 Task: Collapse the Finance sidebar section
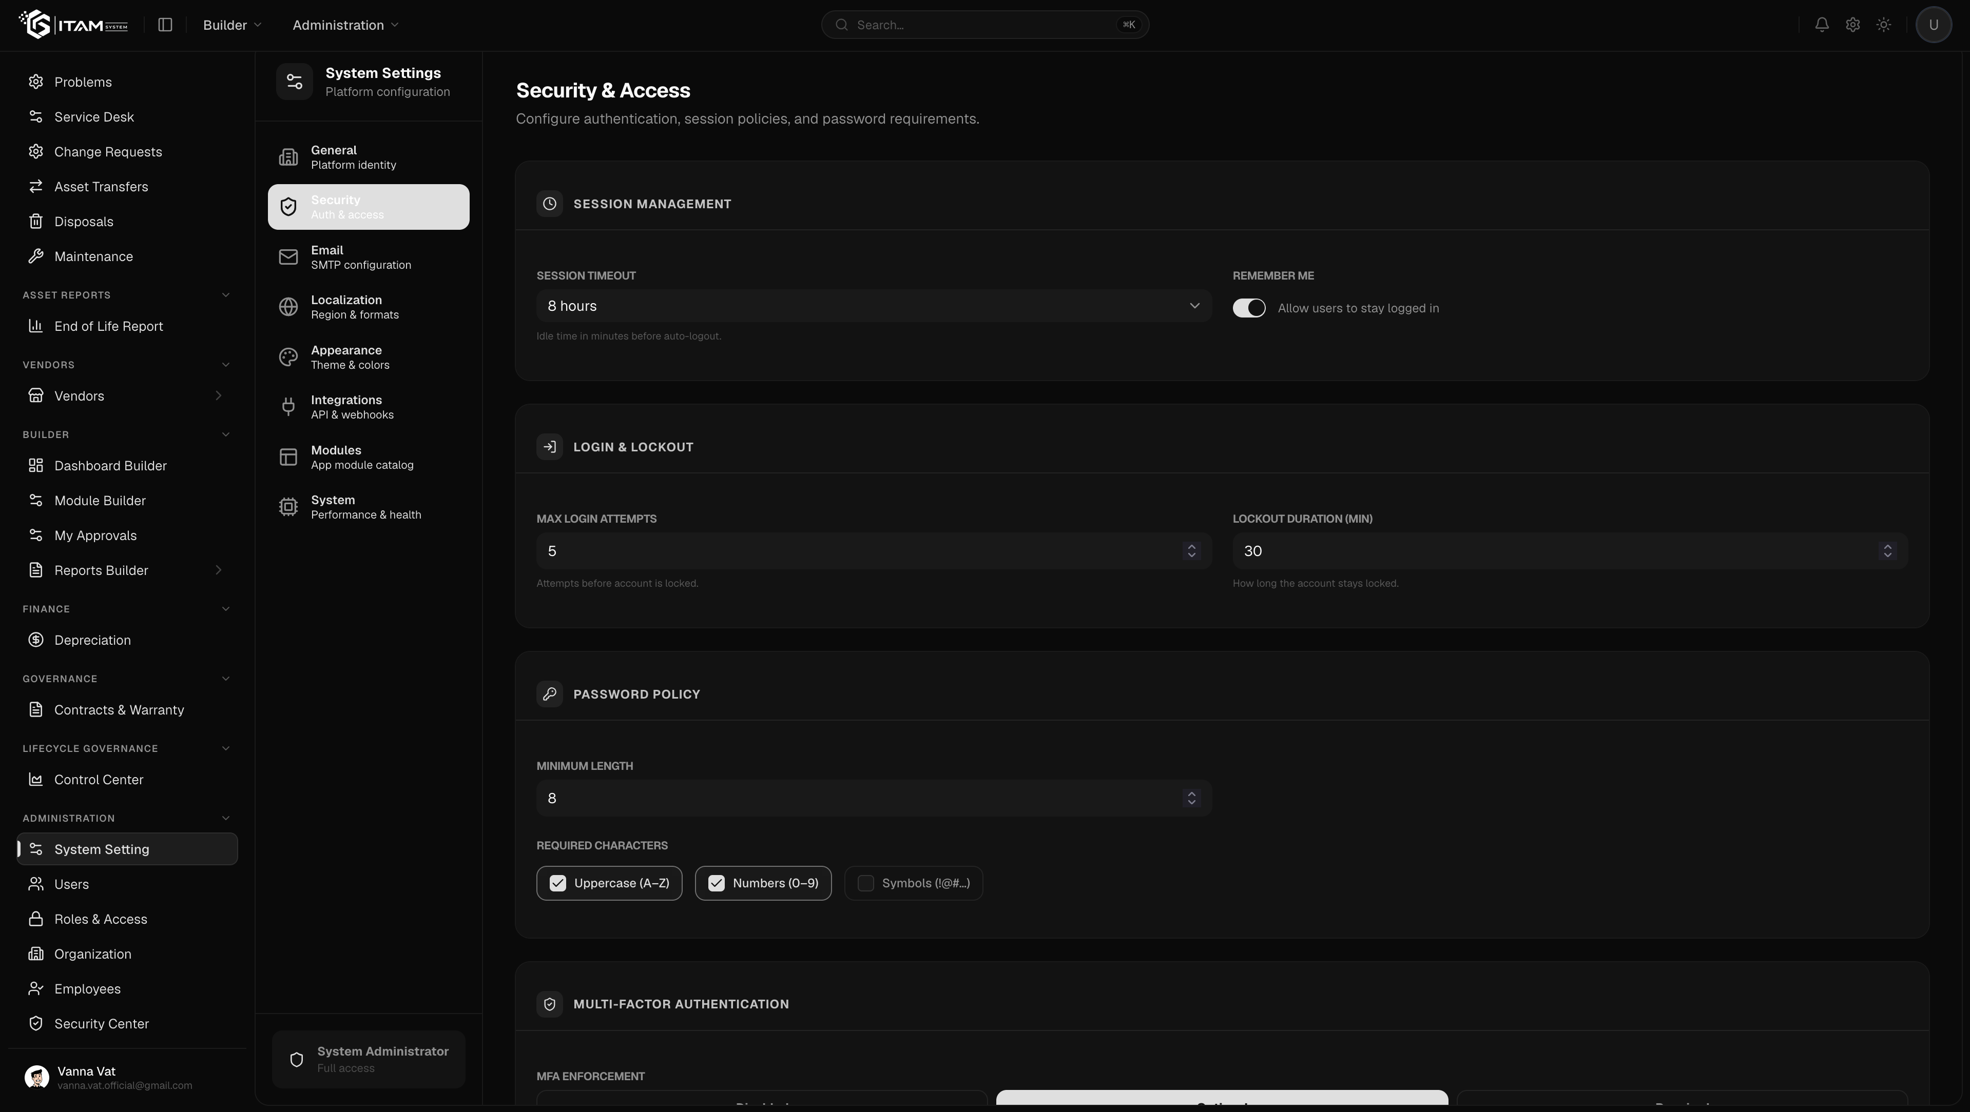[x=226, y=609]
